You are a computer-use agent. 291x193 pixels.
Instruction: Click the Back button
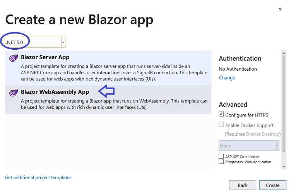tap(243, 185)
